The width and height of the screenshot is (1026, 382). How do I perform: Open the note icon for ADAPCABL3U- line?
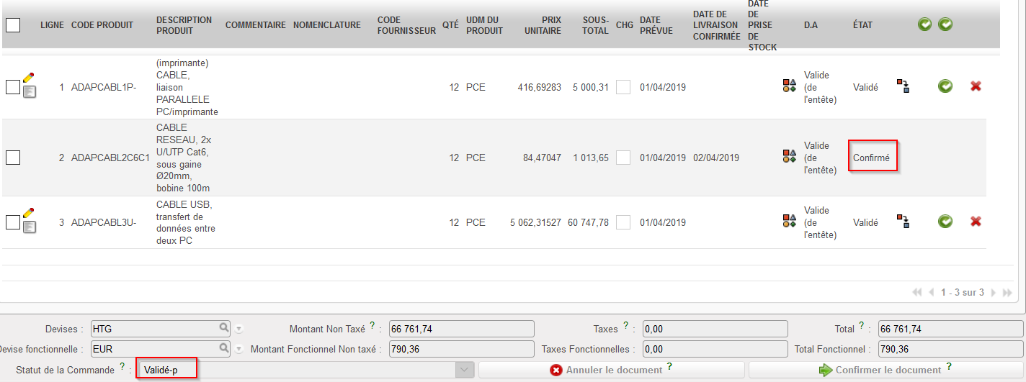click(x=30, y=227)
